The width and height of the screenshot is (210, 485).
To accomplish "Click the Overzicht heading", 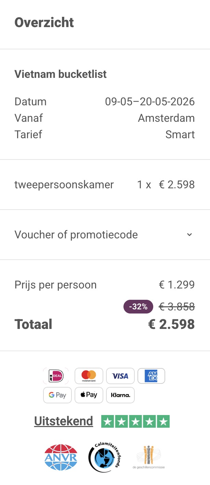I will [x=44, y=23].
